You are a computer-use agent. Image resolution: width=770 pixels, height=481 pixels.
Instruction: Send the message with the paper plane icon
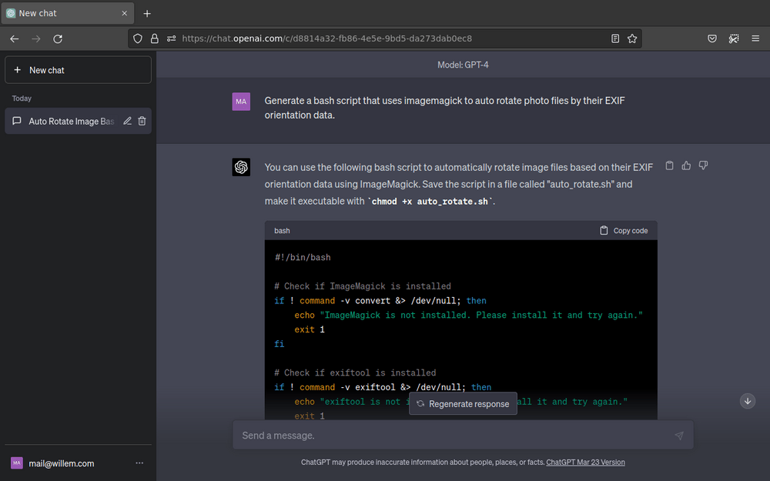678,435
